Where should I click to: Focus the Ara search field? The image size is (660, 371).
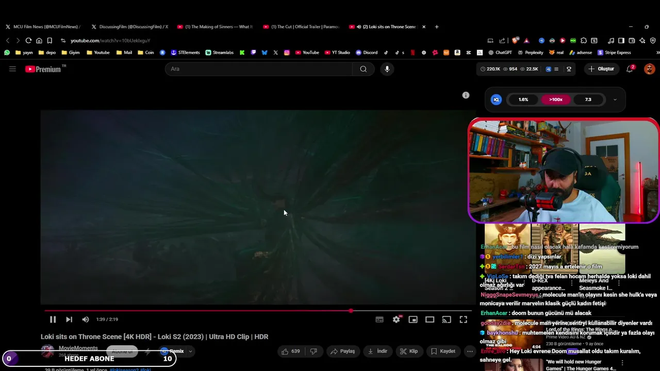(259, 69)
